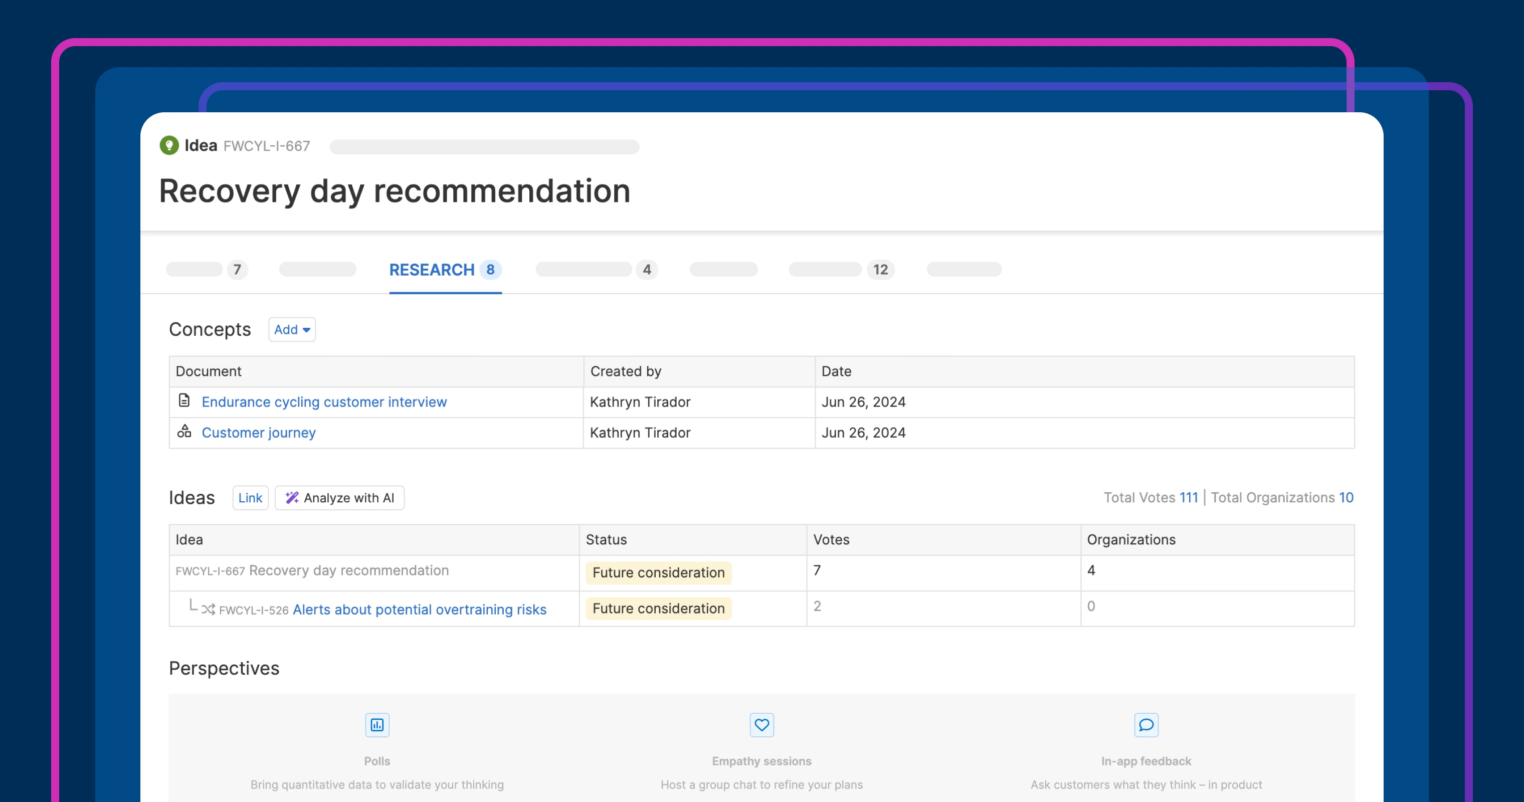Open Endurance cycling customer interview document
The height and width of the screenshot is (802, 1524).
[x=324, y=402]
